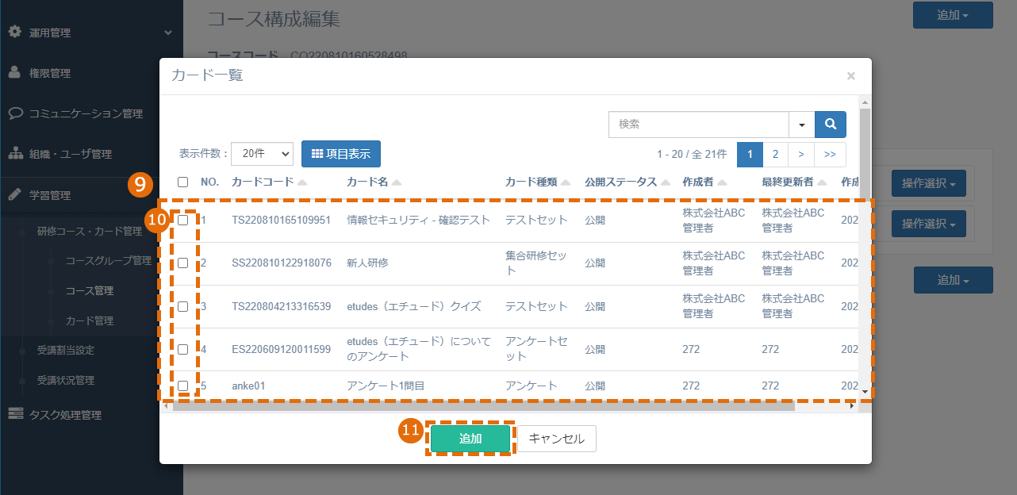Sort by 作成者 column arrow
Viewport: 1017px width, 495px height.
(x=723, y=182)
